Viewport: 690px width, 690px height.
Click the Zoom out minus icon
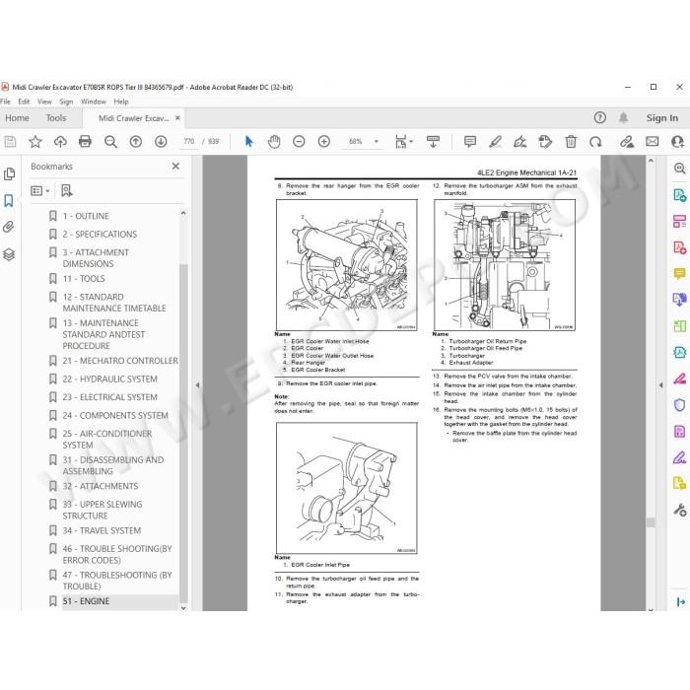click(x=299, y=141)
